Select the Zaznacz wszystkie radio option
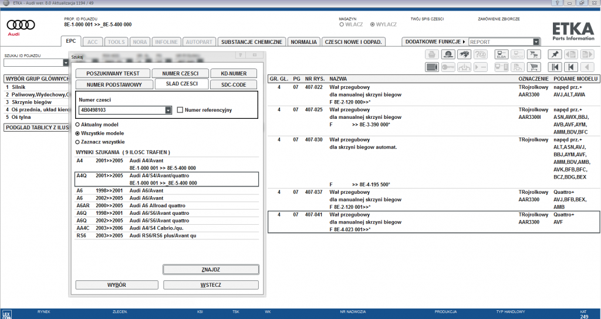Screen dimensions: 601x319 77,142
